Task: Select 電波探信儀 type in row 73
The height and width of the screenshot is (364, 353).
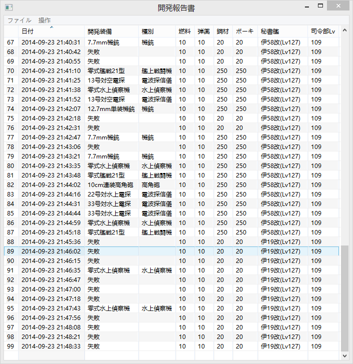Action: tap(157, 99)
